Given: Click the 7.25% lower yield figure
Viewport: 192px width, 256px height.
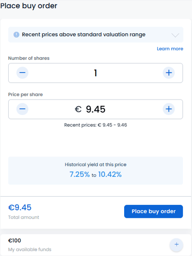Looking at the screenshot, I should click(x=79, y=174).
